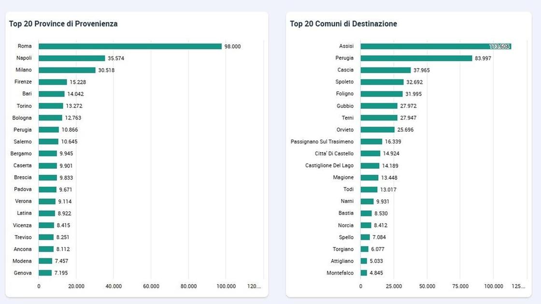Click the 'Terni' comune label

(x=347, y=118)
